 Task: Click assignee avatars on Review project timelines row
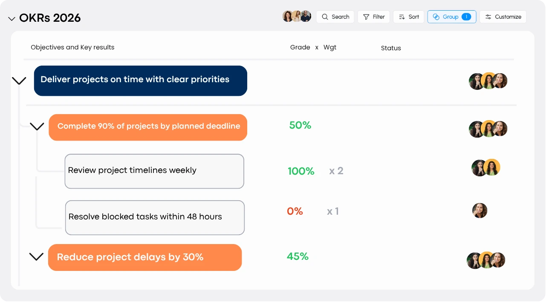coord(485,168)
